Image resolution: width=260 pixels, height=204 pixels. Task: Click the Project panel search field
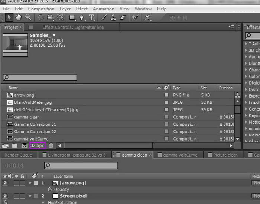click(x=40, y=77)
